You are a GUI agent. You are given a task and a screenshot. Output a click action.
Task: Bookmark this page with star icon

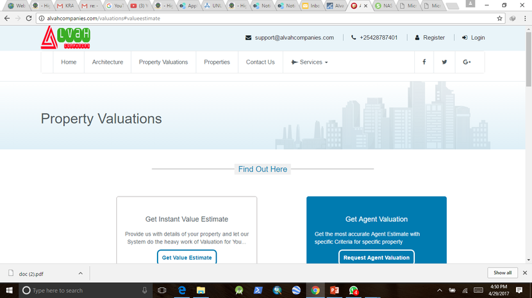(x=499, y=18)
